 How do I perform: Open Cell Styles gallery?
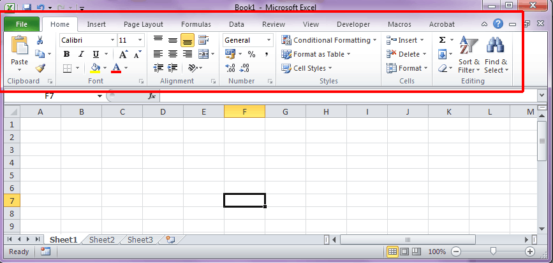point(306,68)
